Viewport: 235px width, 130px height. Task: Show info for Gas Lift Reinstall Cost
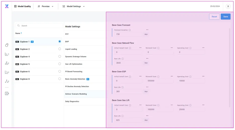point(158,105)
